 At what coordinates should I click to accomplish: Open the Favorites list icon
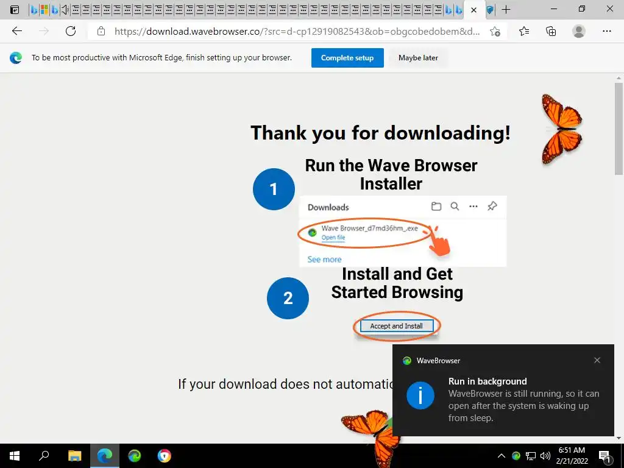524,31
